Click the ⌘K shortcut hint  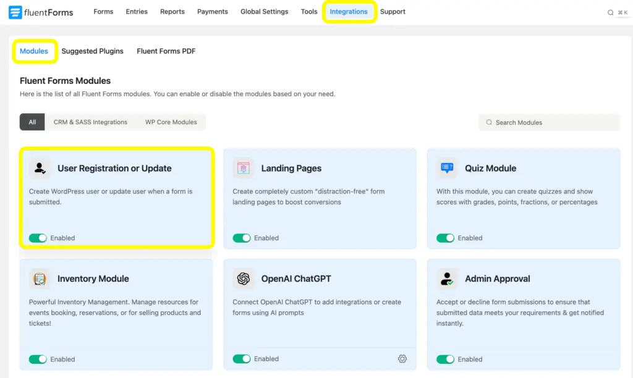[x=622, y=12]
